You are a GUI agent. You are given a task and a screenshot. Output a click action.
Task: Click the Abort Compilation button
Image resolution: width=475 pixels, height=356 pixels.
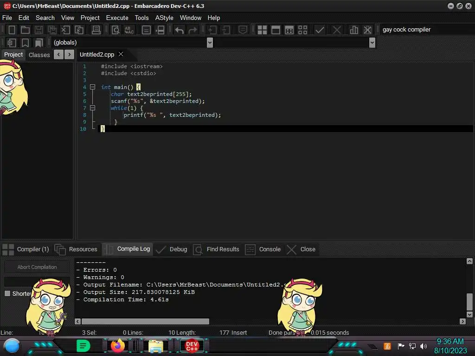pyautogui.click(x=37, y=267)
